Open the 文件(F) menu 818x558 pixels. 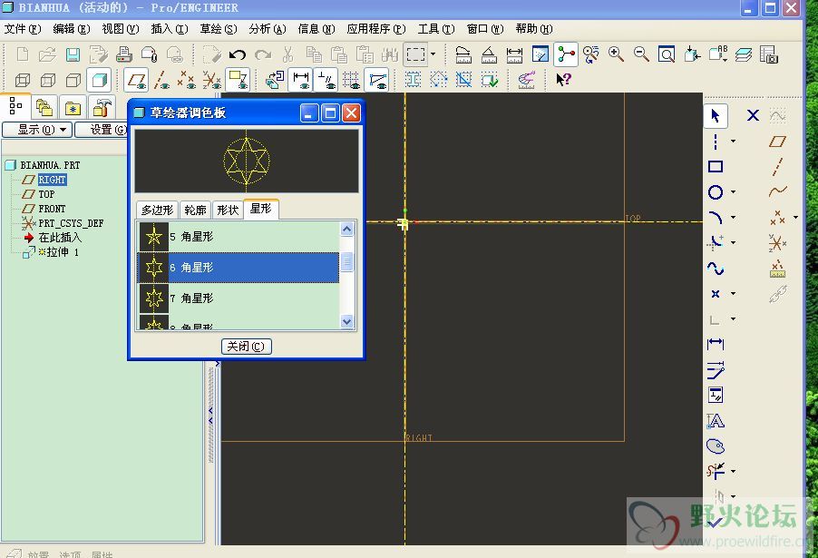click(x=23, y=29)
